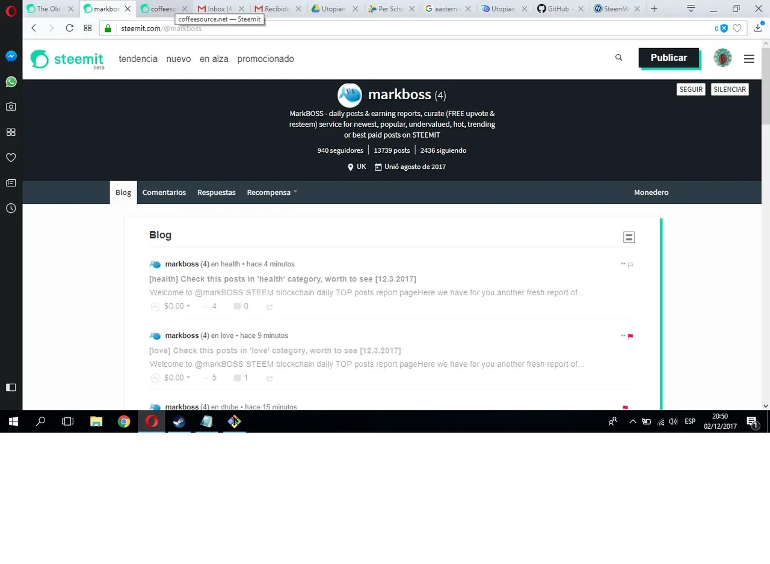The image size is (770, 564).
Task: Go back to the previous page
Action: pyautogui.click(x=34, y=28)
